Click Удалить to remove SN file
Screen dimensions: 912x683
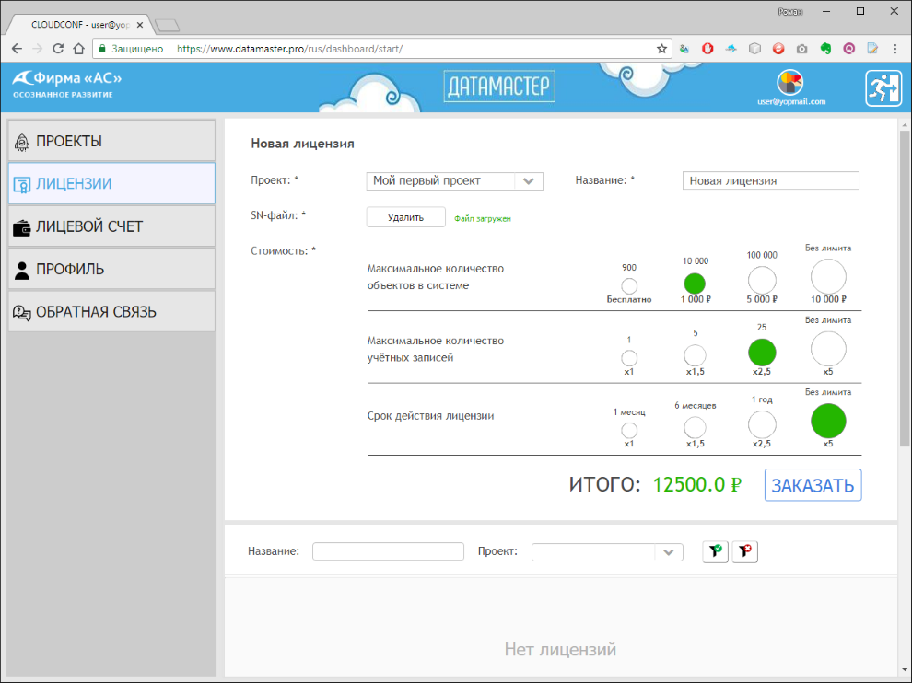coord(405,217)
